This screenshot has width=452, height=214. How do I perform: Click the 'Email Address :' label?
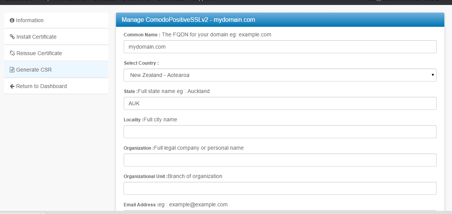click(141, 205)
